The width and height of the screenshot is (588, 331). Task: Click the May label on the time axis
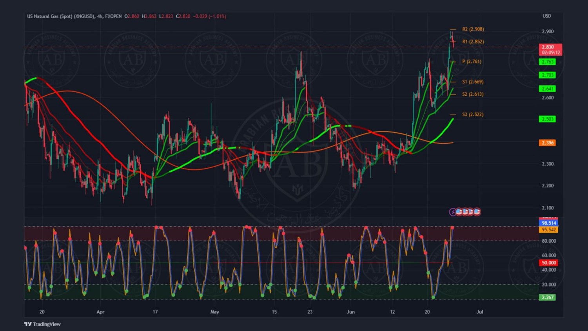[x=214, y=312]
